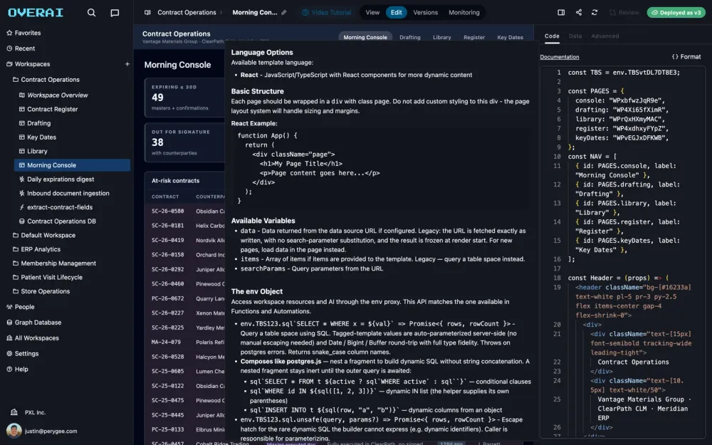This screenshot has height=445, width=712.
Task: Open the chat bubble icon
Action: (x=115, y=13)
